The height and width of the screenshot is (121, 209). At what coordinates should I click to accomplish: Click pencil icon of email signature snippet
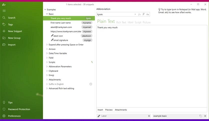coord(52,40)
